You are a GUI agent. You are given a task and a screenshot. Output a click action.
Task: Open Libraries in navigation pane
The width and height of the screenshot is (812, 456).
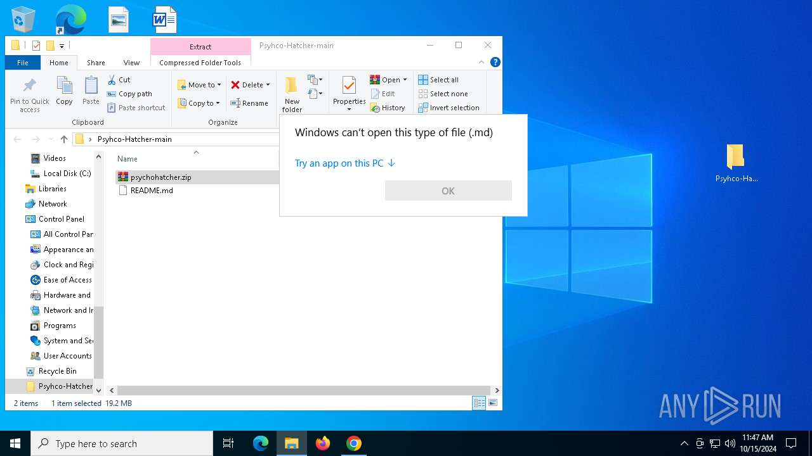tap(52, 189)
